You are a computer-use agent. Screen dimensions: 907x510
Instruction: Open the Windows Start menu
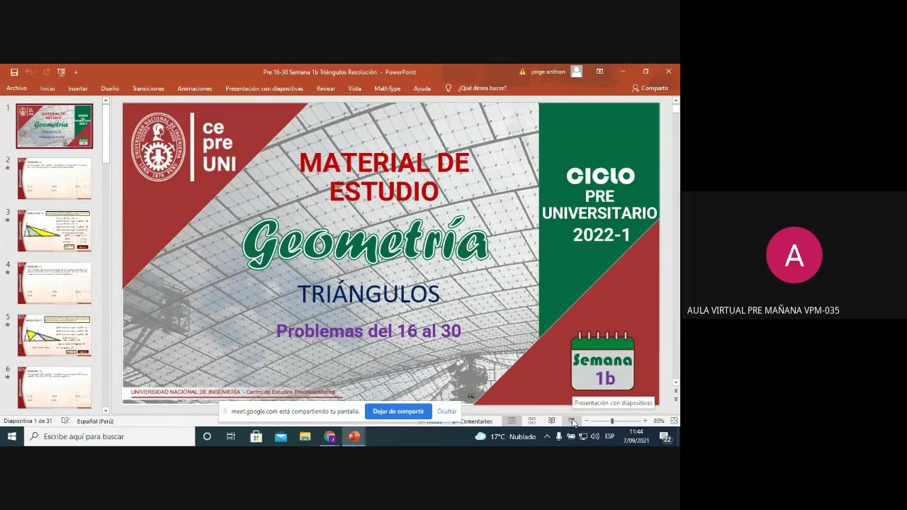pos(12,436)
